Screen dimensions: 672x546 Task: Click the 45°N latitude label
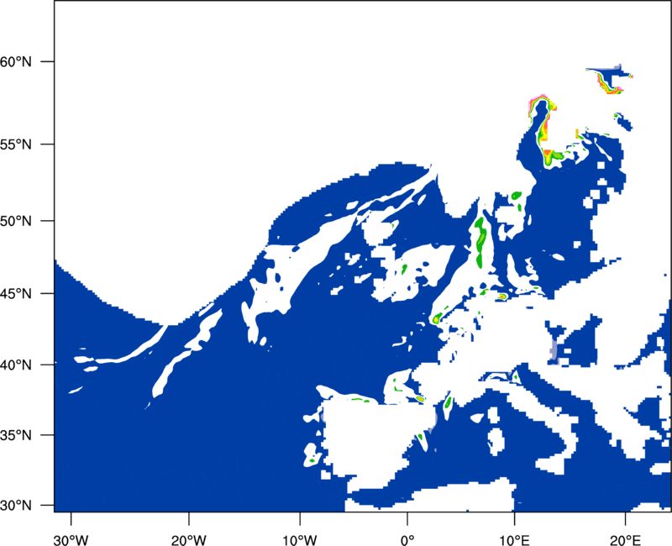click(16, 293)
